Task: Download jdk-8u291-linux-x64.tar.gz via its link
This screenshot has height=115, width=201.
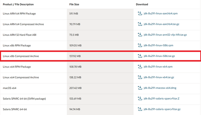Action: (x=159, y=77)
